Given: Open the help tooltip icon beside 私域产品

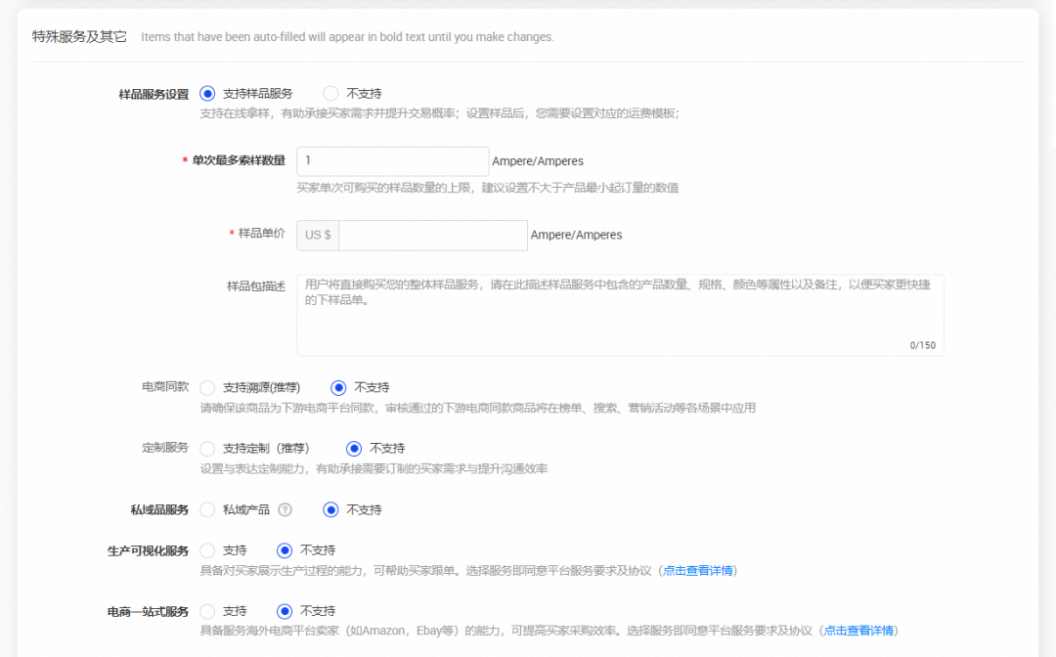Looking at the screenshot, I should (285, 509).
